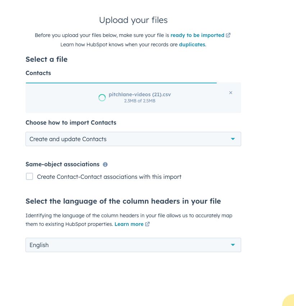Open the "ready to be imported" link
294x306 pixels.
pyautogui.click(x=197, y=35)
